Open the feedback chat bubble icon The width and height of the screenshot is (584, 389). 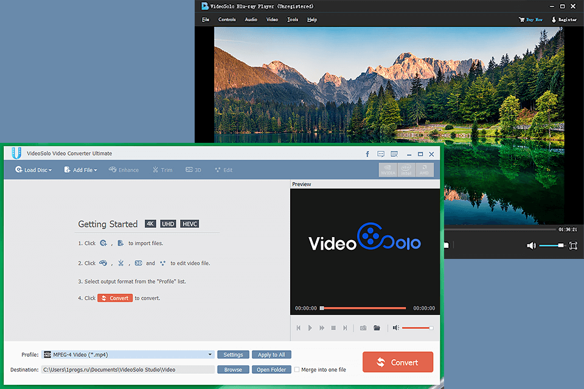coord(381,154)
